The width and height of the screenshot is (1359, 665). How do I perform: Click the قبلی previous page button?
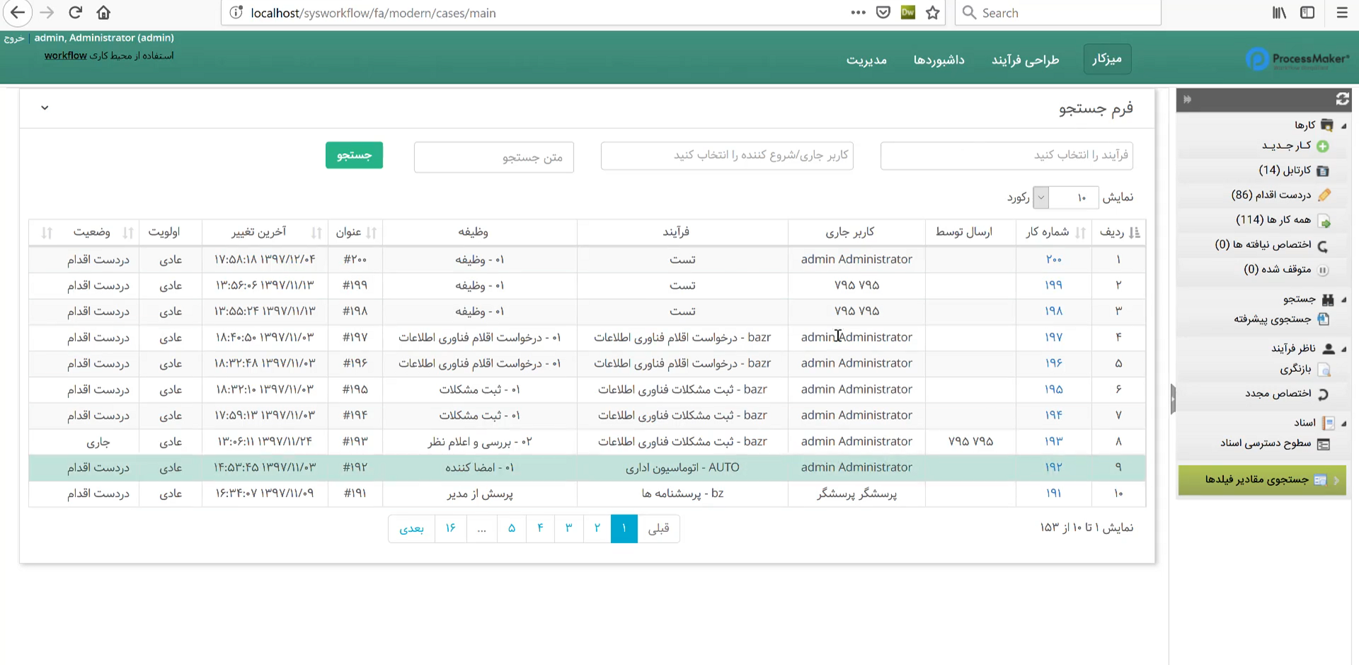tap(658, 528)
